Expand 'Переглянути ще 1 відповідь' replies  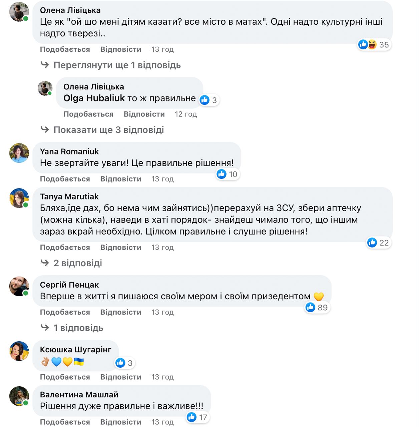117,65
